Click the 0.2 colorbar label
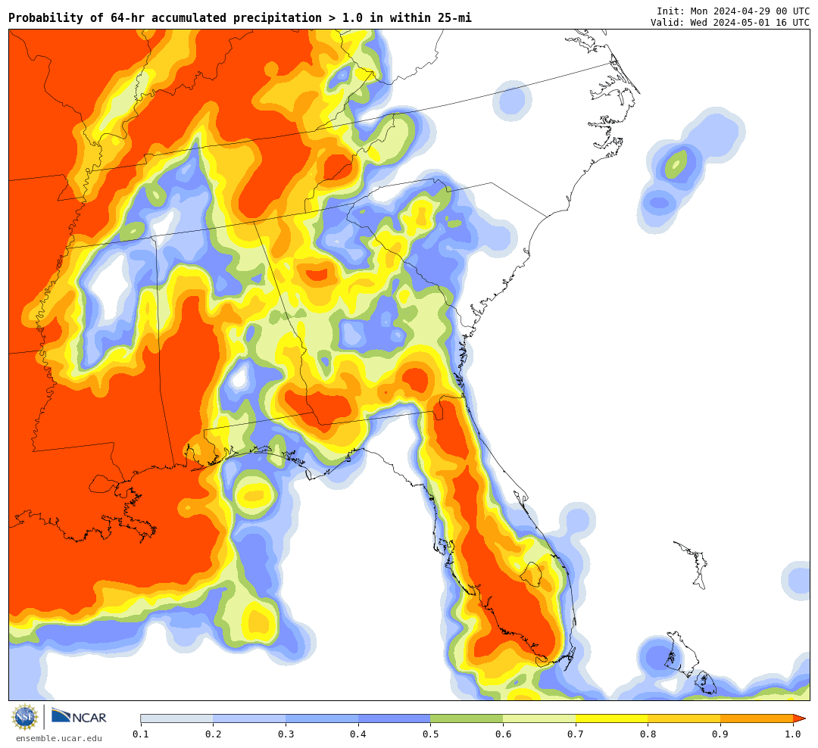Screen dimensions: 818x748 [214, 734]
